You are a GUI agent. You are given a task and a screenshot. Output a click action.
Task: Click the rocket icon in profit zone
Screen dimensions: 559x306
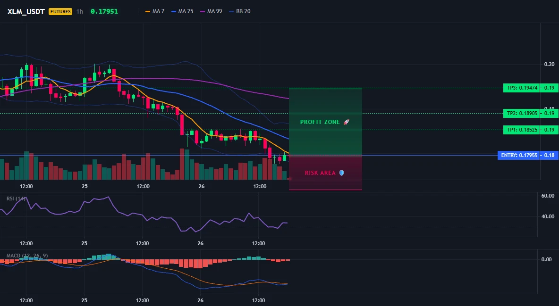point(346,122)
